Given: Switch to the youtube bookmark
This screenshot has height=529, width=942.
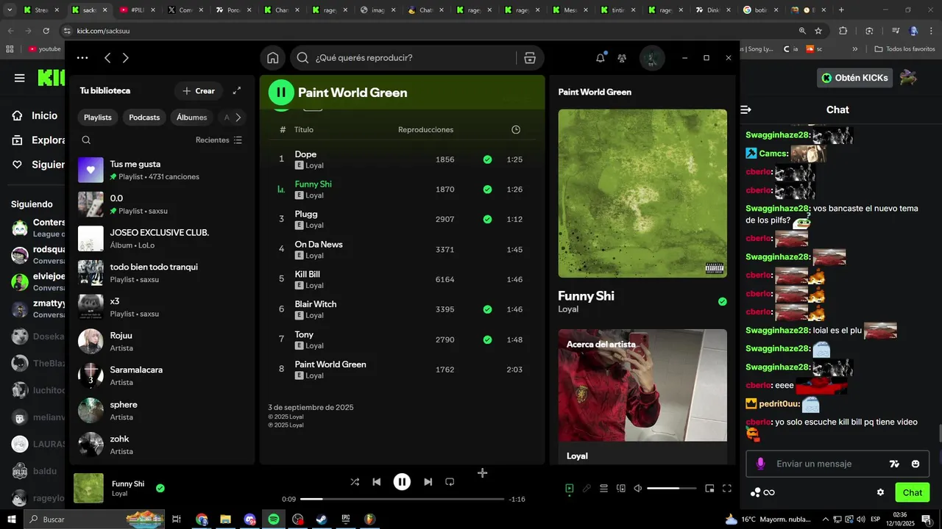Looking at the screenshot, I should (x=45, y=49).
